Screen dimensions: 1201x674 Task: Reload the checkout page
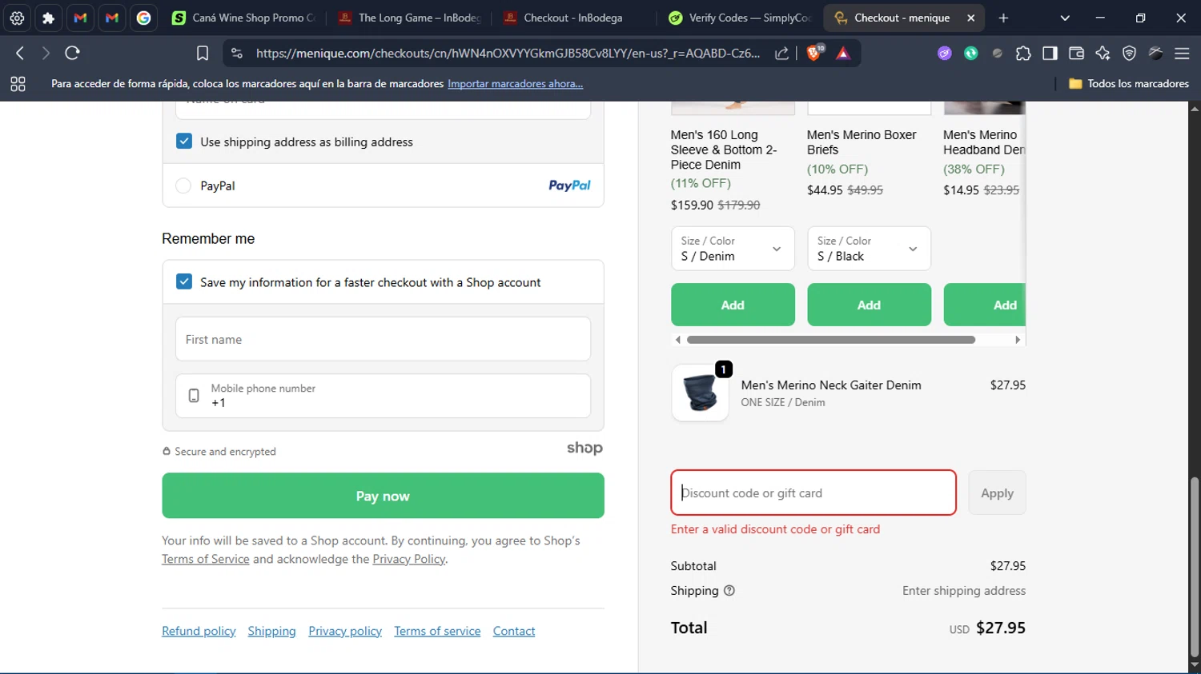pos(73,53)
